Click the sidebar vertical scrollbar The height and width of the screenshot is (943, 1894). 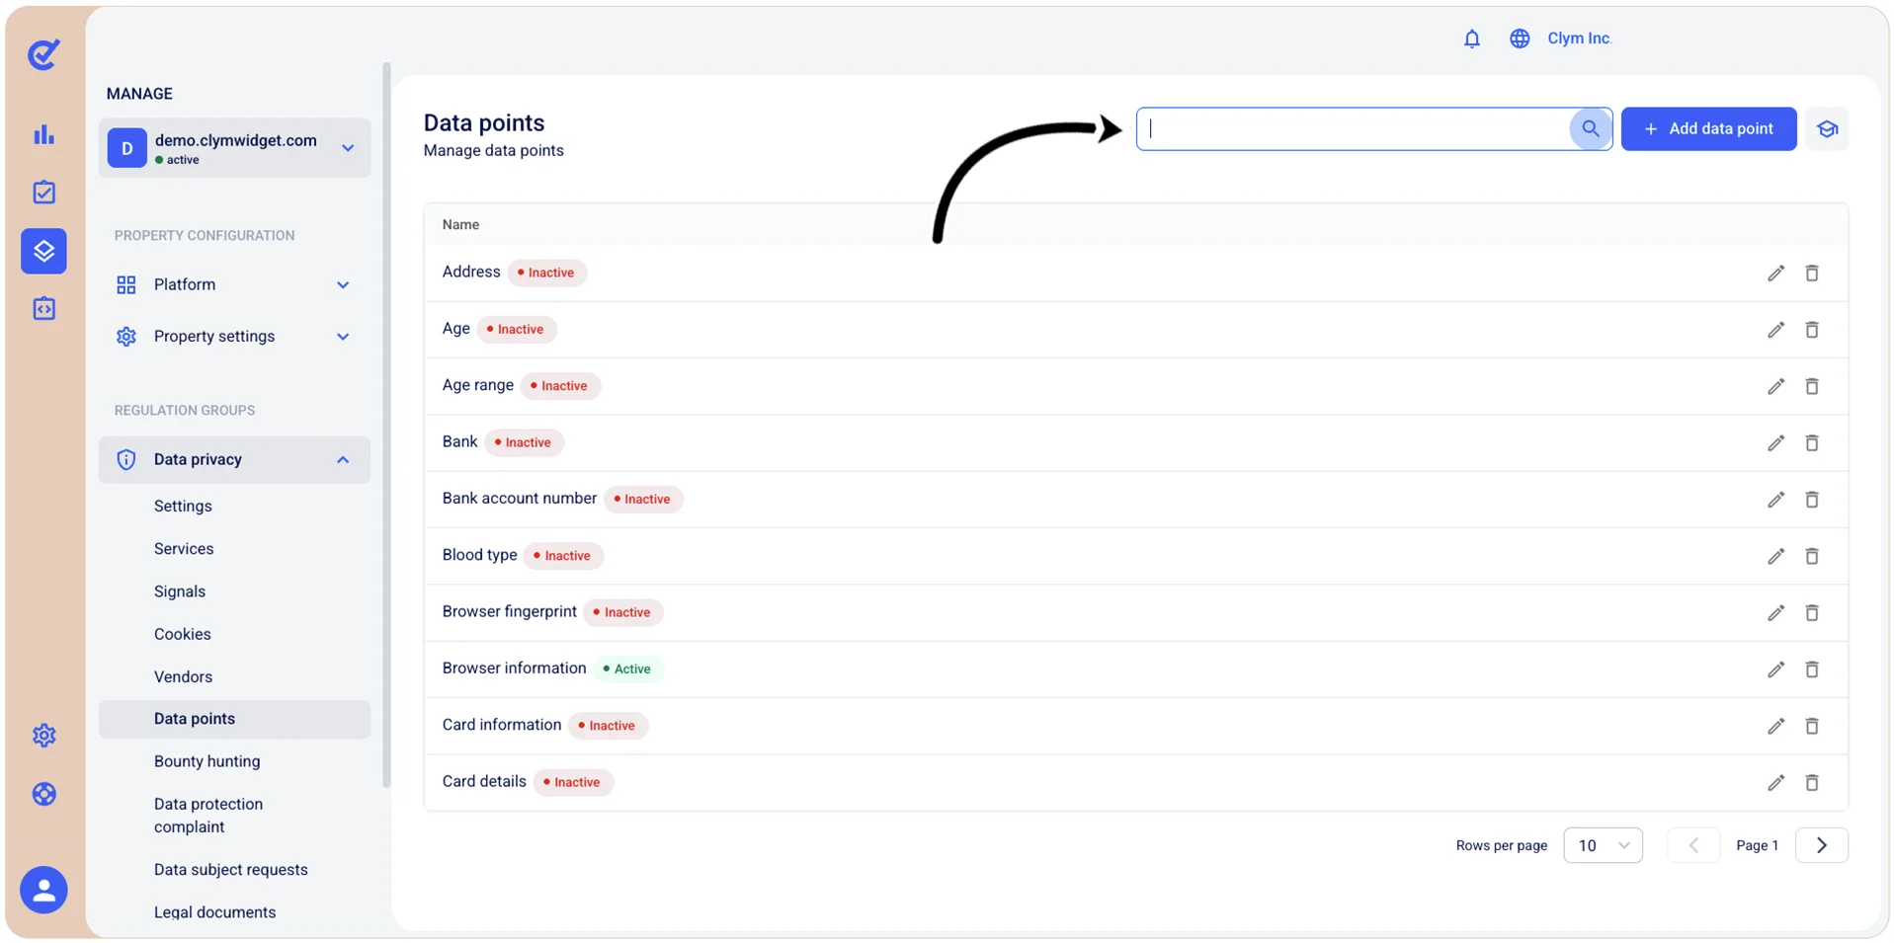[x=386, y=425]
